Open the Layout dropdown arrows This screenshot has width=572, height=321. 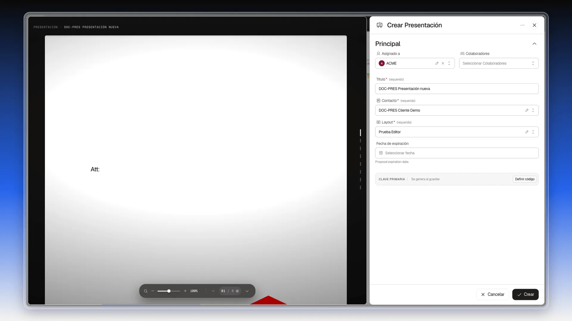coord(533,132)
